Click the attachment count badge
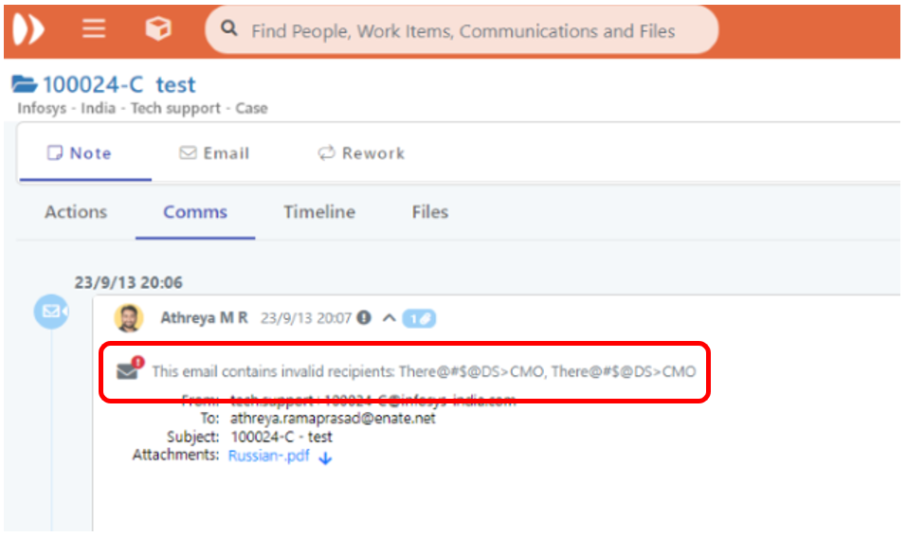The width and height of the screenshot is (907, 537). pos(419,318)
